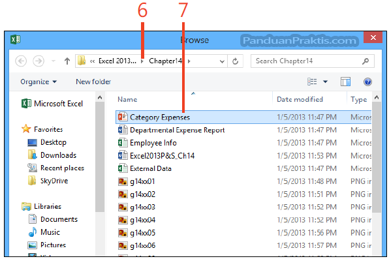Select Favorites in navigation pane
Image resolution: width=389 pixels, height=259 pixels.
42,129
